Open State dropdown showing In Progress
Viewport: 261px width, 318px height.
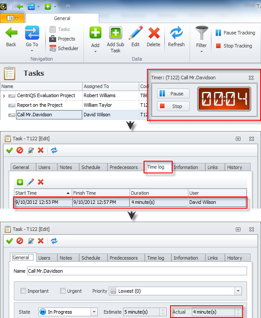pos(94,312)
